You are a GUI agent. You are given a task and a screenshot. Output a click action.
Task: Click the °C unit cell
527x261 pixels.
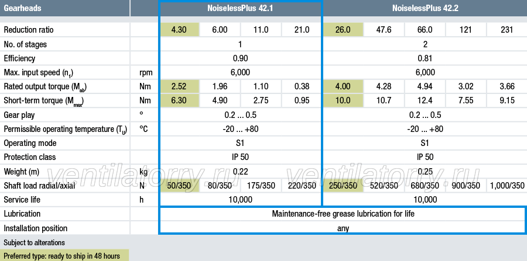(x=143, y=129)
